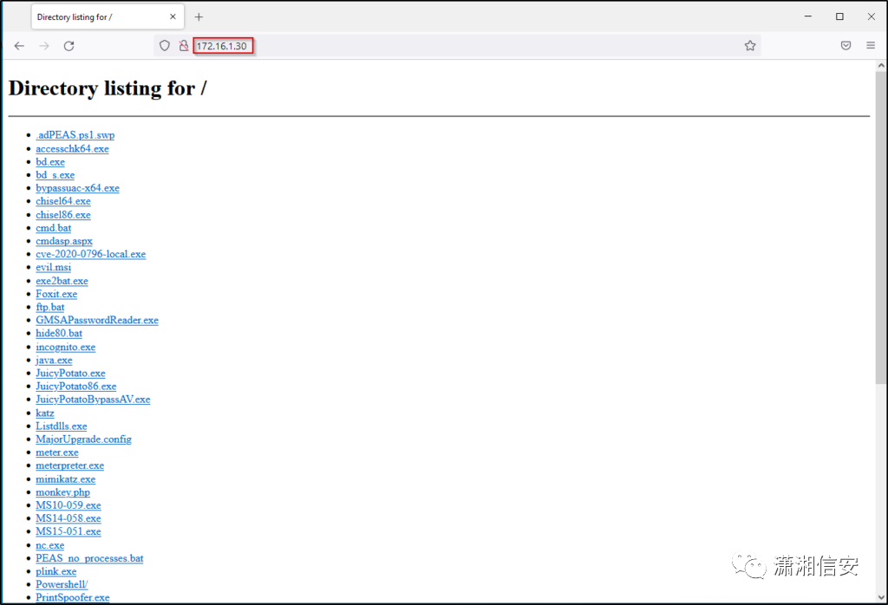
Task: Download bypassuac-x64.exe
Action: [x=77, y=188]
